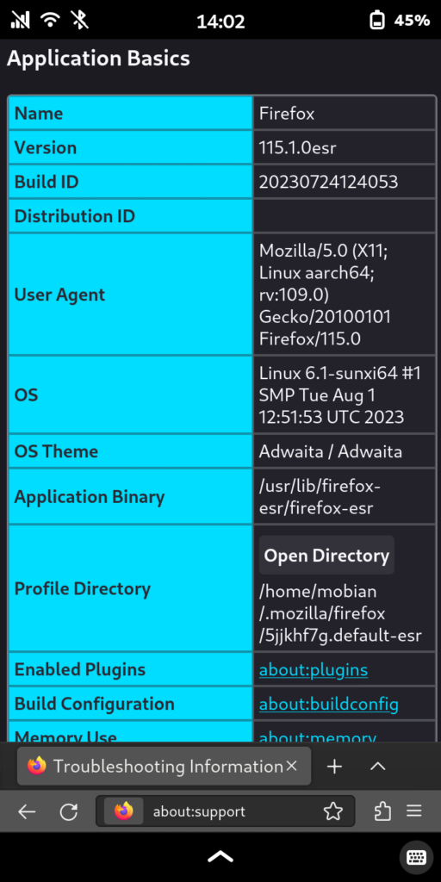This screenshot has height=882, width=441.
Task: Click the Open Directory button
Action: [x=326, y=556]
